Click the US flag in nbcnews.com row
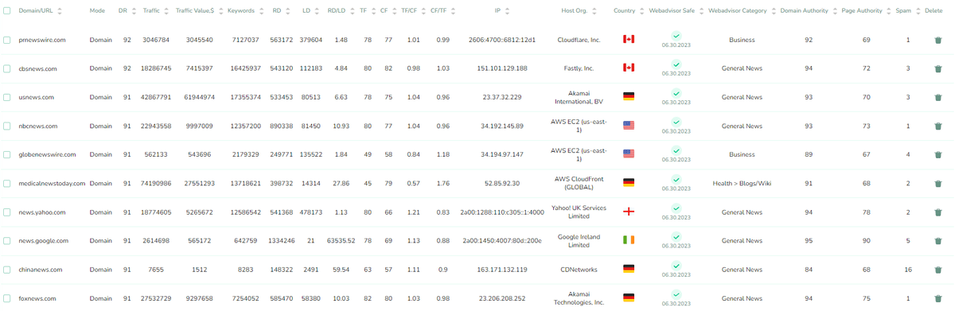Viewport: 955px width, 311px height. 629,126
